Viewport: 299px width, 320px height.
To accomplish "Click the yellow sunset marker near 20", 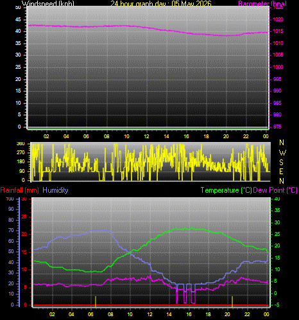I will pyautogui.click(x=232, y=301).
